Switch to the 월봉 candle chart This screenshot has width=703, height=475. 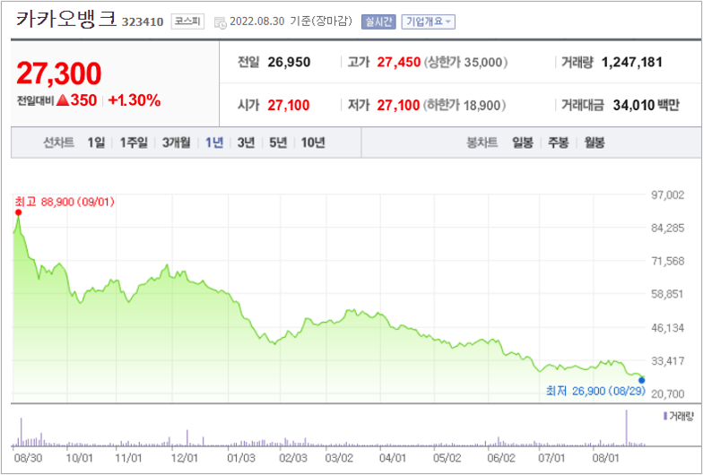click(595, 142)
